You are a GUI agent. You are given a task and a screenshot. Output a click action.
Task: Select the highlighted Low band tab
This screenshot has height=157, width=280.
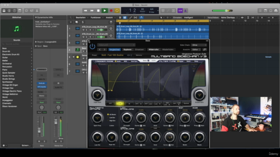click(x=119, y=103)
